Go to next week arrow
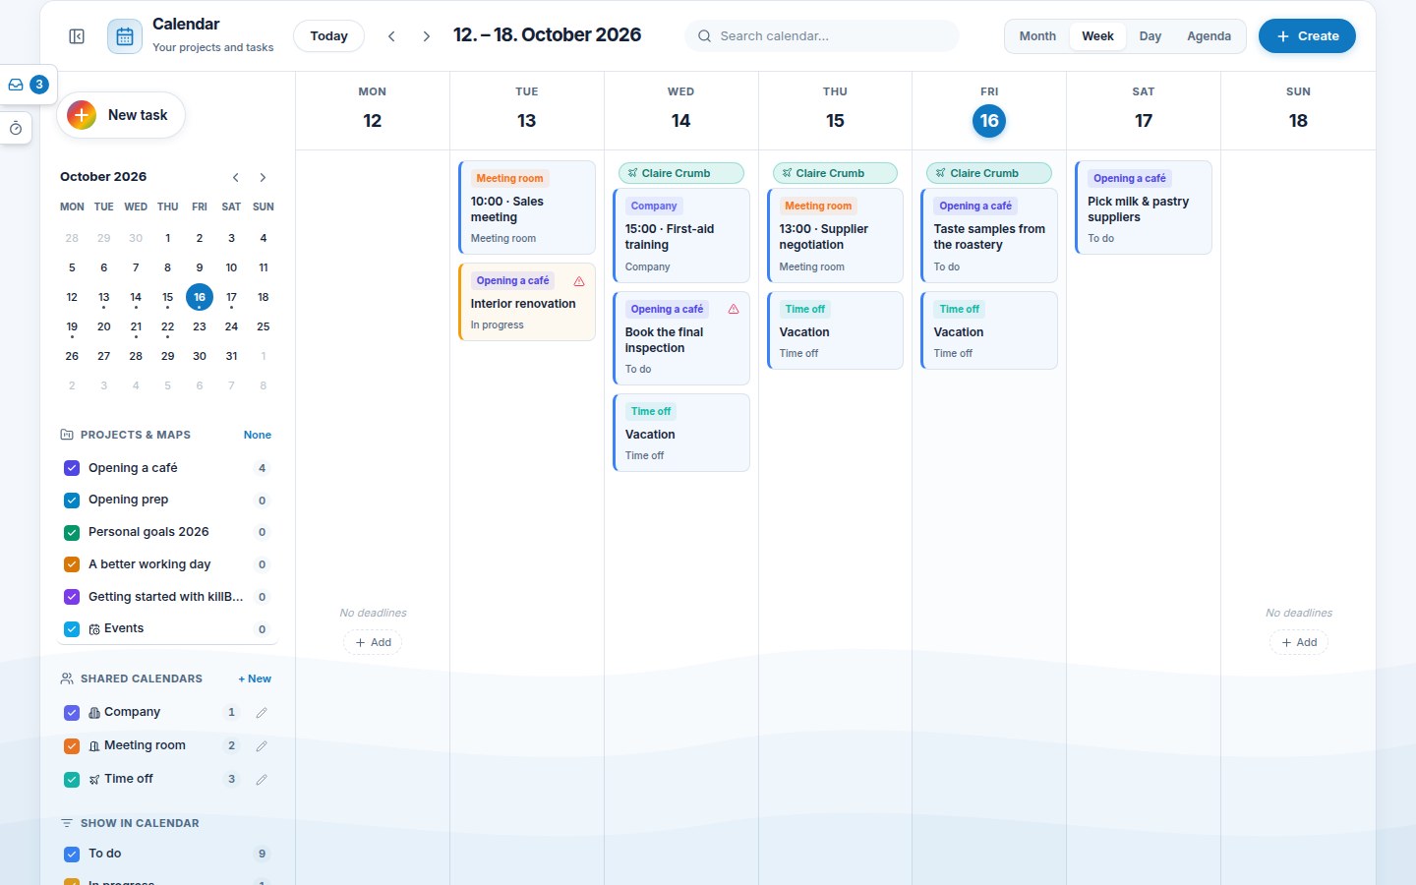The height and width of the screenshot is (885, 1416). (427, 36)
